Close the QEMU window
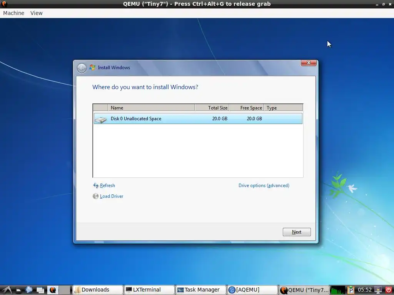The image size is (394, 295). coord(390,4)
